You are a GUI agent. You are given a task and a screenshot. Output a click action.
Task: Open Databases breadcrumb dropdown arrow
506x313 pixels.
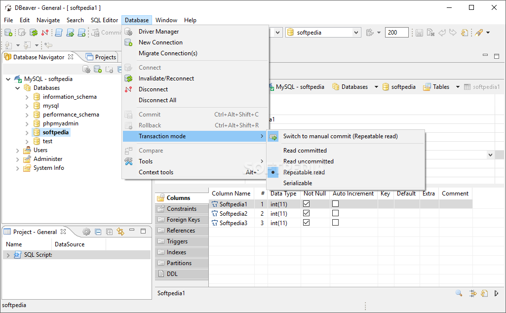pos(376,87)
